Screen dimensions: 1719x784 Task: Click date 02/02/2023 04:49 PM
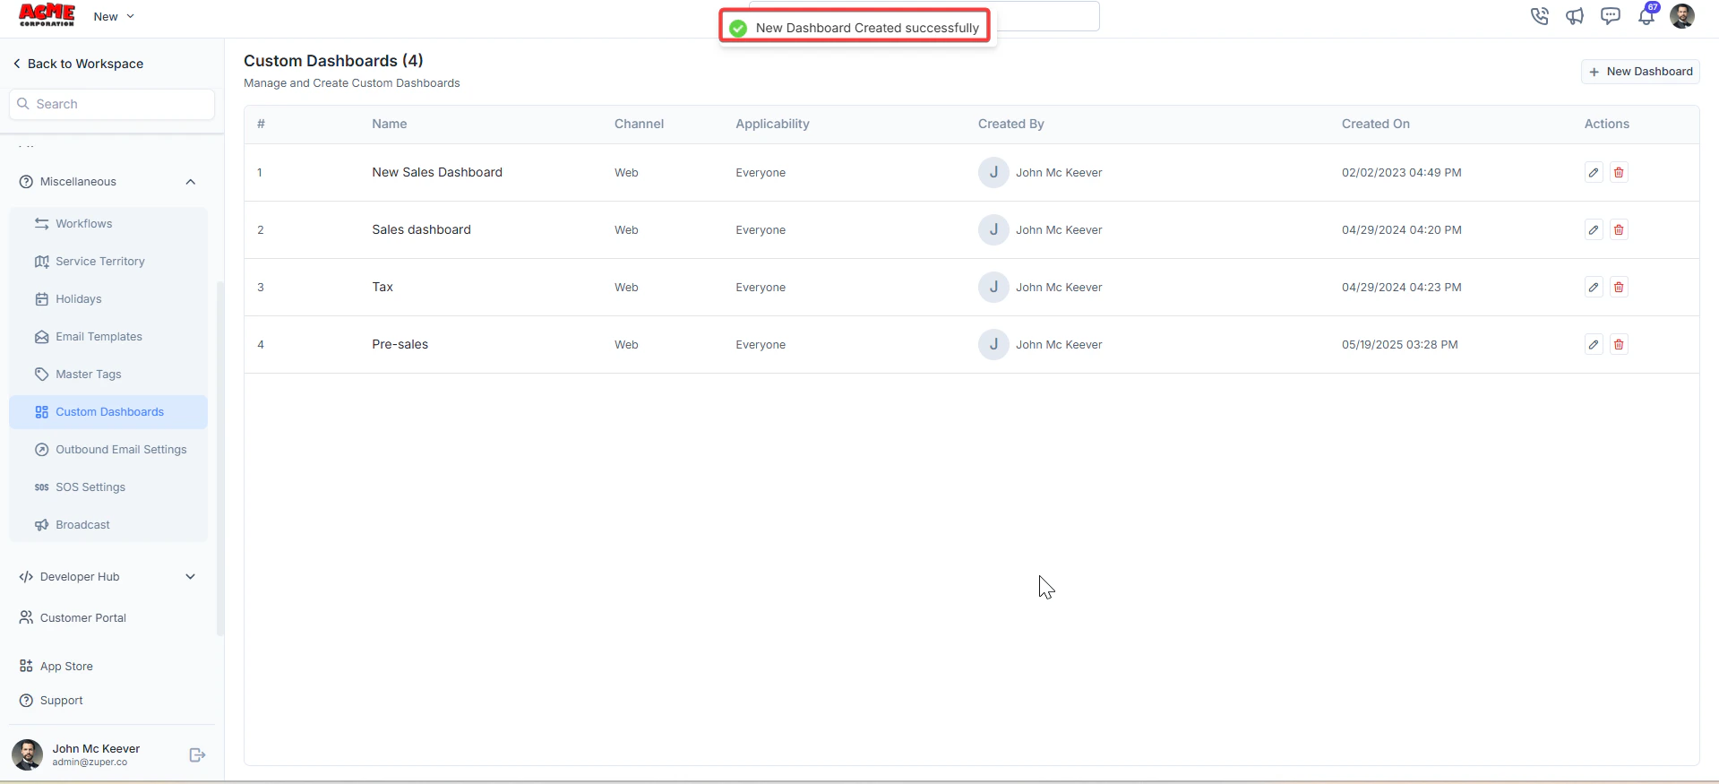point(1401,172)
